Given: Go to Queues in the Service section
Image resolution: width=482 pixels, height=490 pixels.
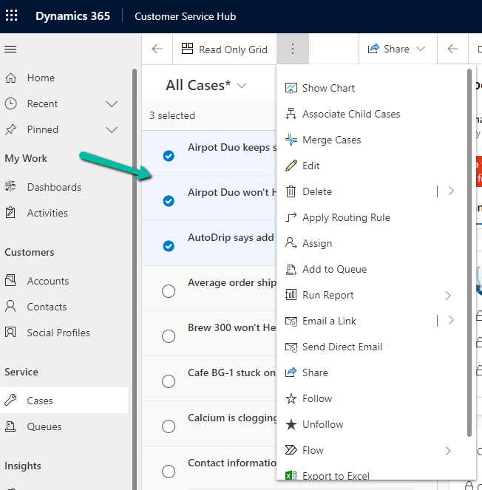Looking at the screenshot, I should pyautogui.click(x=44, y=426).
